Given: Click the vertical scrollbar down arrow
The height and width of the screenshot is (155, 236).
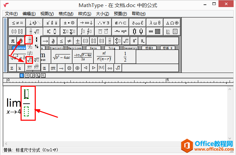Looking at the screenshot, I should coord(230,138).
